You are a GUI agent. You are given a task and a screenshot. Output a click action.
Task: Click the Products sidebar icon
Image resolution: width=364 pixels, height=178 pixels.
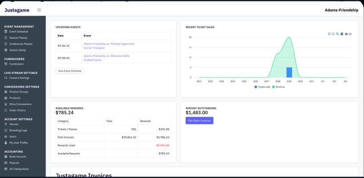[6, 98]
